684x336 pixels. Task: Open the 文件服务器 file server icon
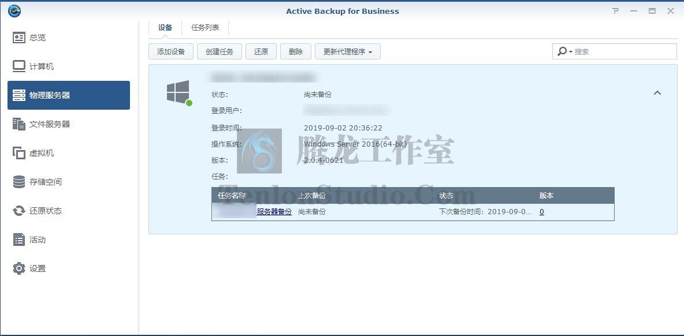18,124
